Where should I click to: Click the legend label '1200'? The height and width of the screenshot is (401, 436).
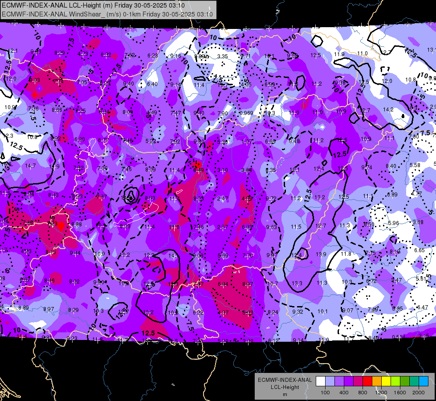click(x=381, y=393)
